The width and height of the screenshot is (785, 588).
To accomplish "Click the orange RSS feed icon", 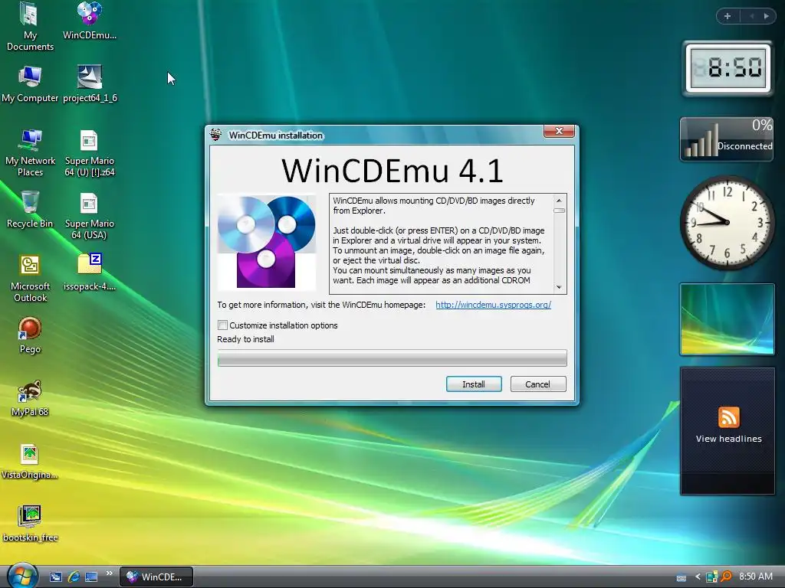I will (728, 417).
